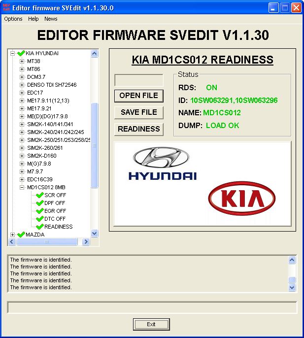Image resolution: width=304 pixels, height=338 pixels.
Task: Select READINESS item in the tree
Action: pyautogui.click(x=59, y=227)
